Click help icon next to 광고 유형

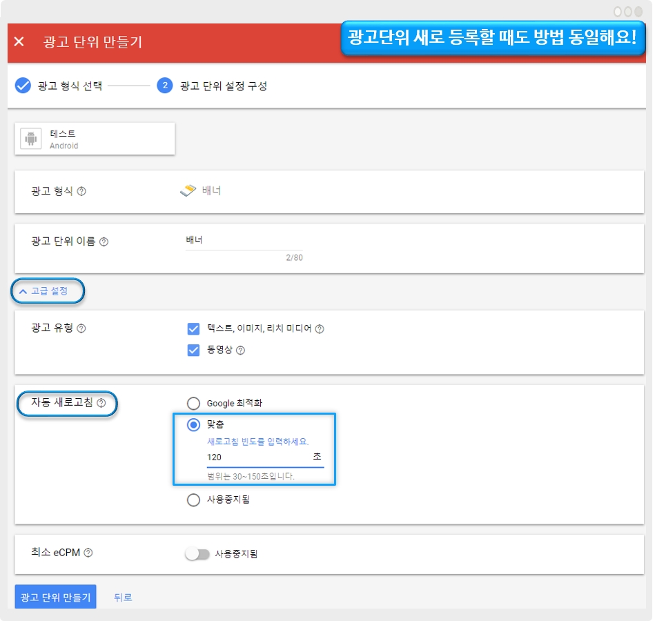pos(81,328)
